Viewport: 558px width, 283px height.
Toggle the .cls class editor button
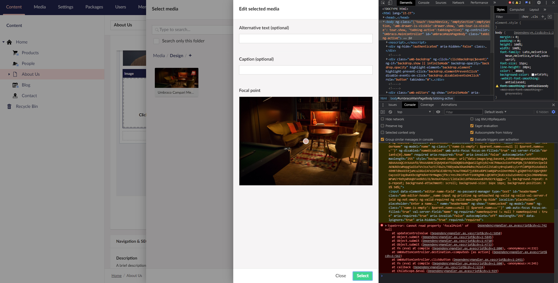(534, 17)
